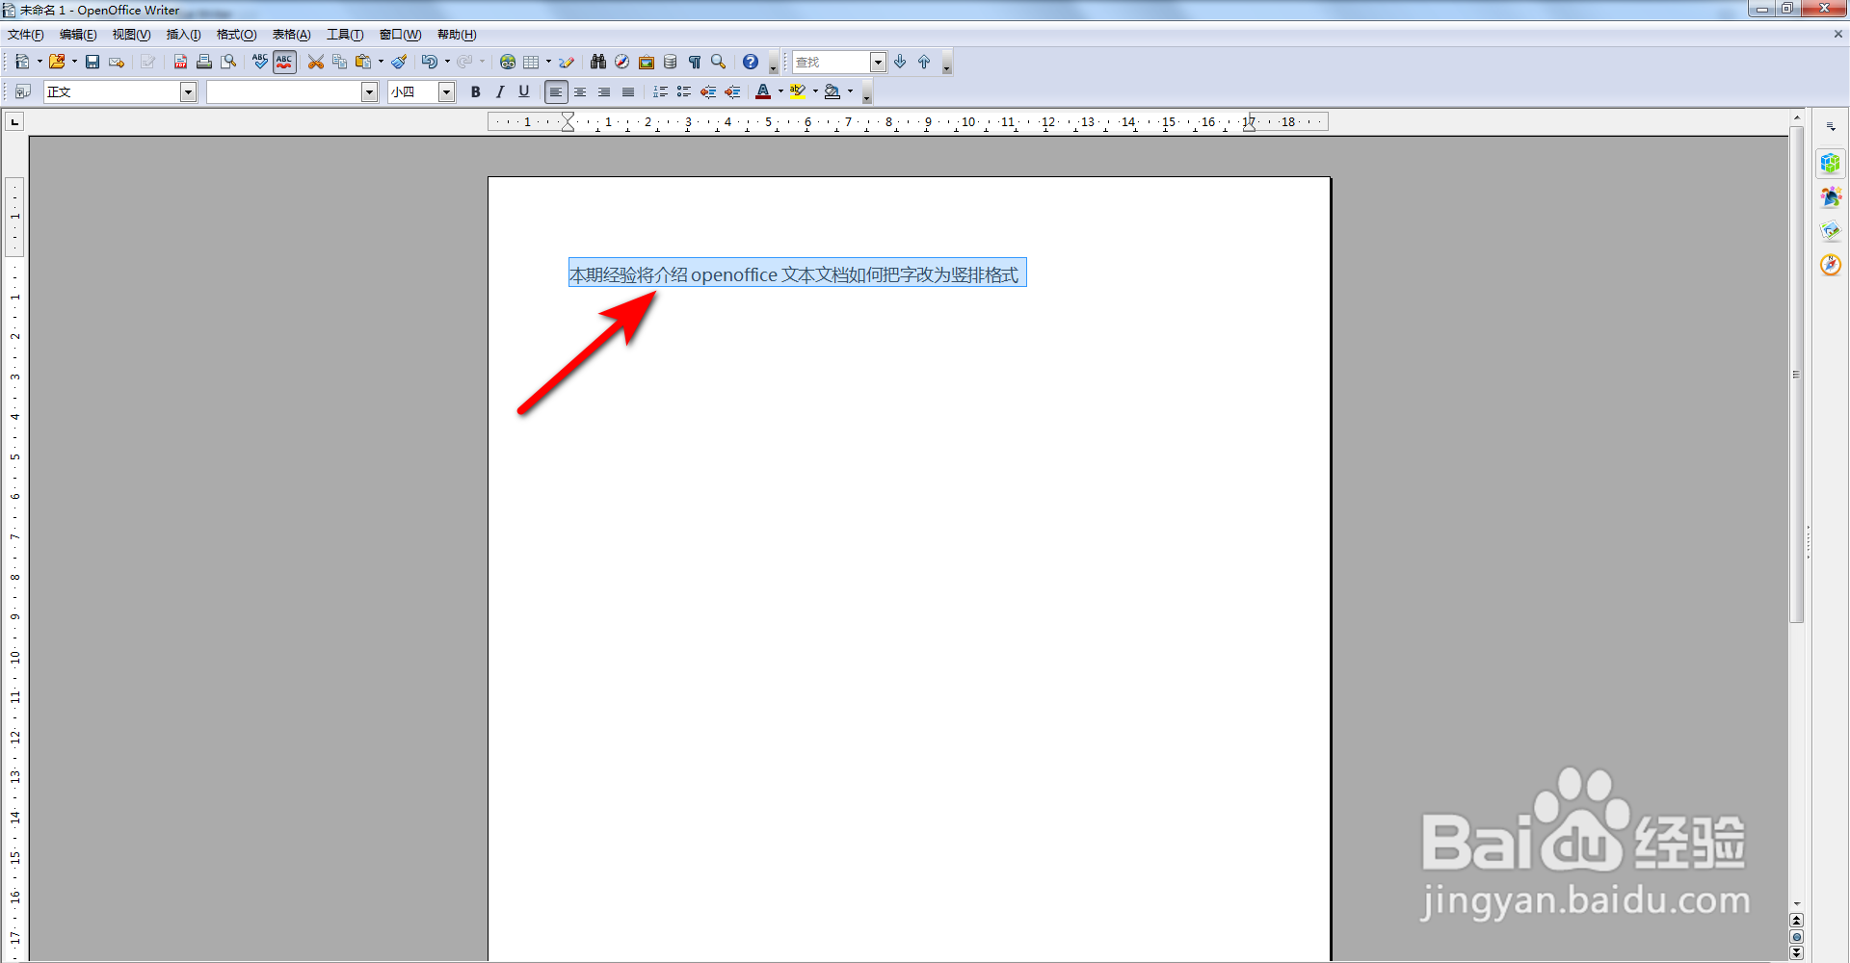Decrease paragraph indent
The height and width of the screenshot is (963, 1850).
tap(708, 91)
